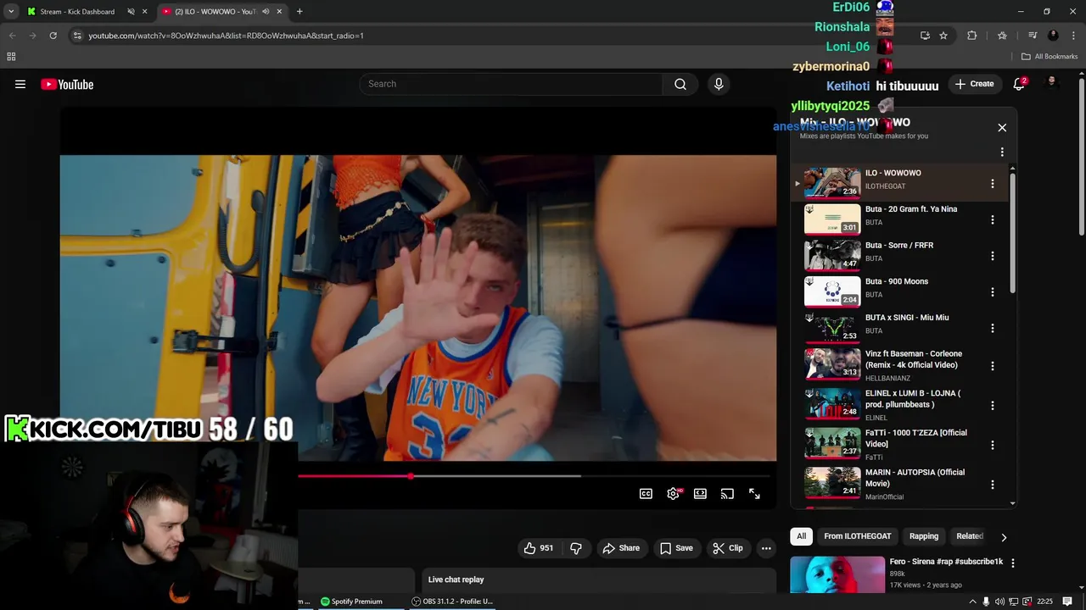Close the Kick Dashboard browser tab
Screen dimensions: 1086x610
coord(145,12)
